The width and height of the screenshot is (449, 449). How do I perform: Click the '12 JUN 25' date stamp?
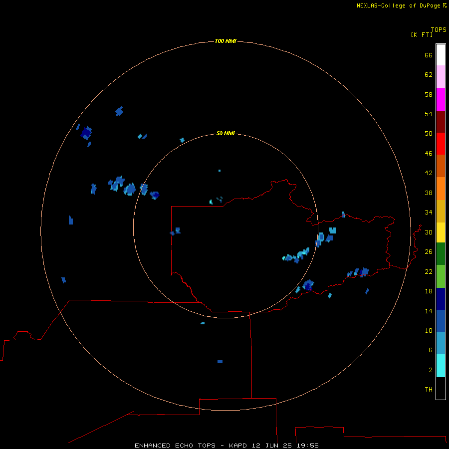(x=273, y=446)
